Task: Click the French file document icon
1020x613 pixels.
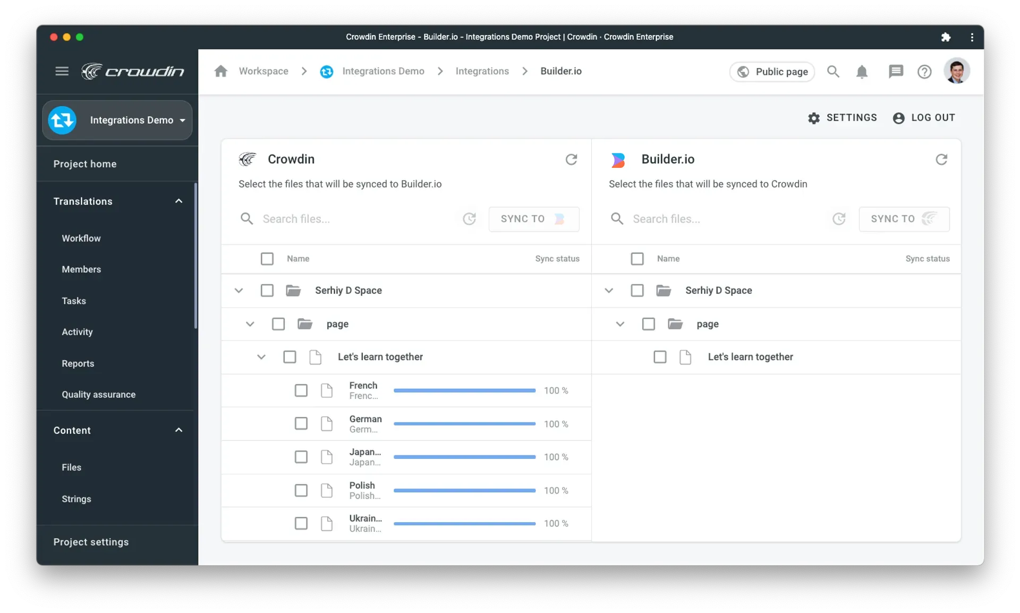Action: (x=327, y=390)
